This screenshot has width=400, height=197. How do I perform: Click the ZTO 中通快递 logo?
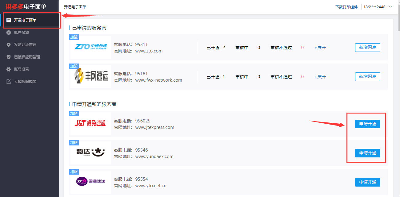pyautogui.click(x=90, y=47)
